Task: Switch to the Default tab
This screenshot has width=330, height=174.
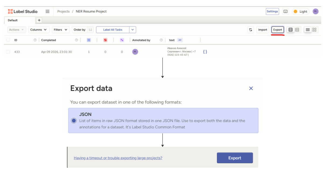Action: click(x=13, y=20)
